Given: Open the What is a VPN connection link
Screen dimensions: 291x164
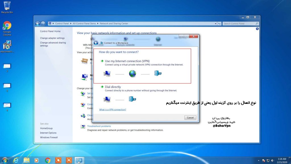Looking at the screenshot, I should coord(113,110).
